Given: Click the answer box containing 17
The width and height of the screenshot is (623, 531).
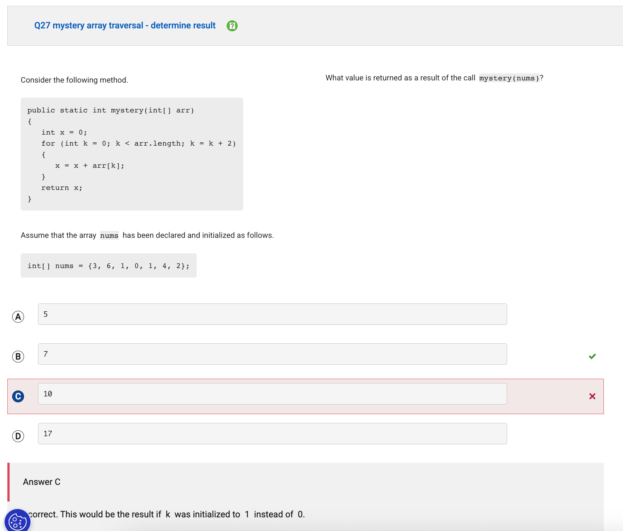Looking at the screenshot, I should [x=272, y=434].
